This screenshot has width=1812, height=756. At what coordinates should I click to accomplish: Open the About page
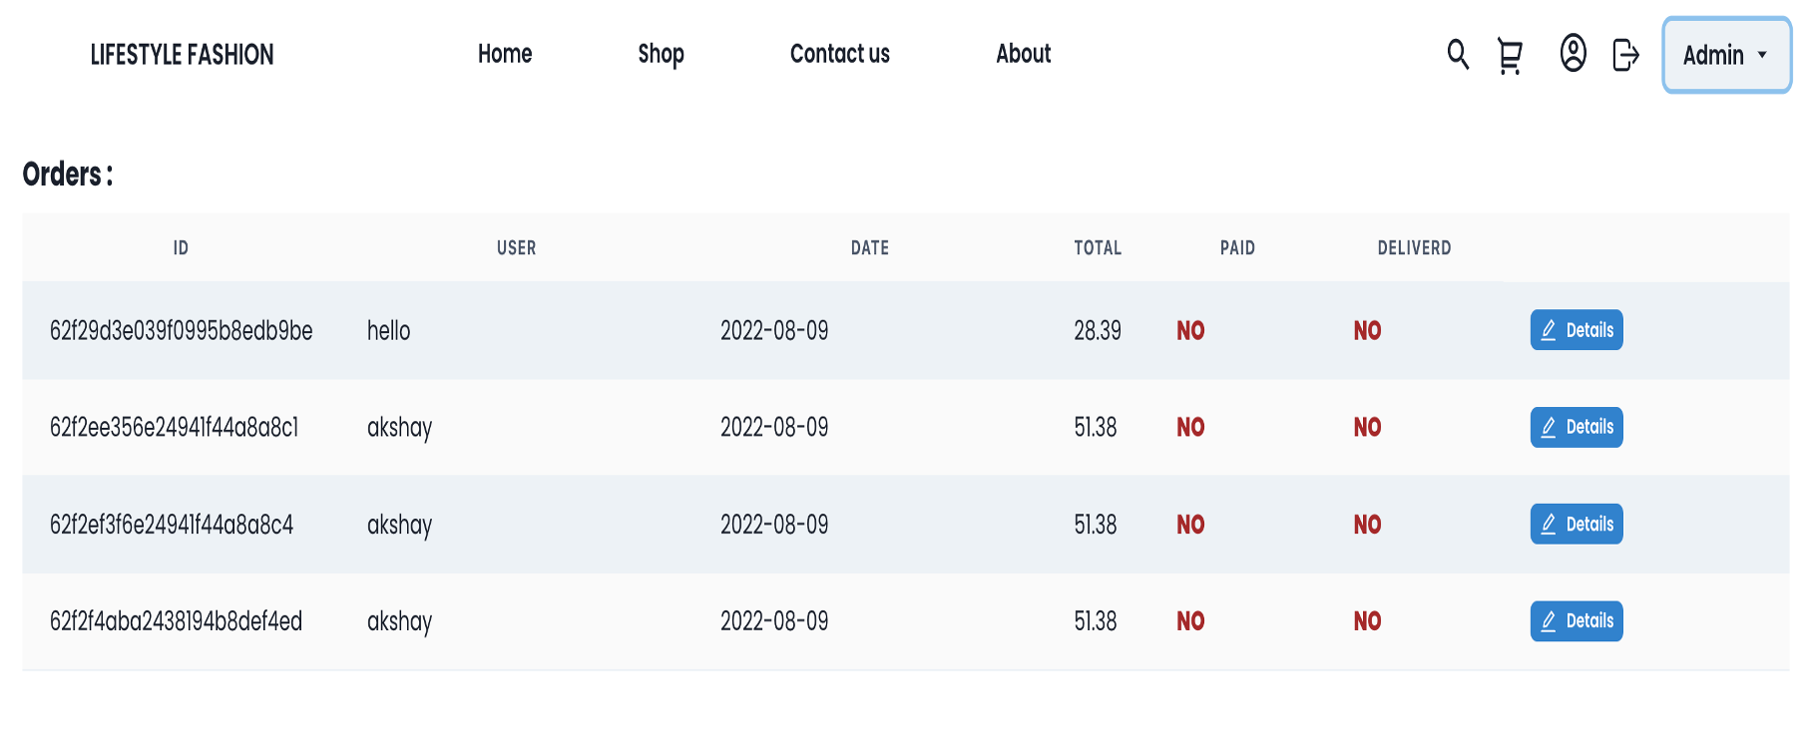1024,54
